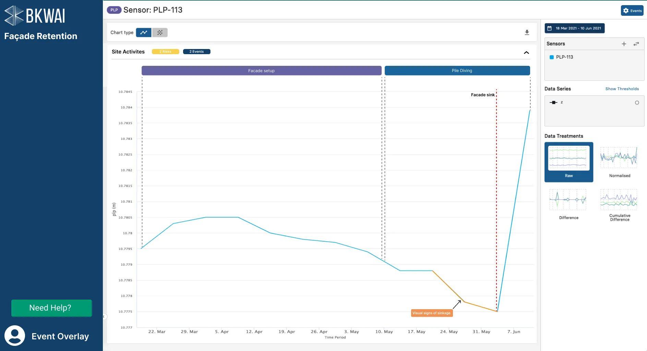This screenshot has width=647, height=351.
Task: Choose the Difference data treatment
Action: (568, 204)
